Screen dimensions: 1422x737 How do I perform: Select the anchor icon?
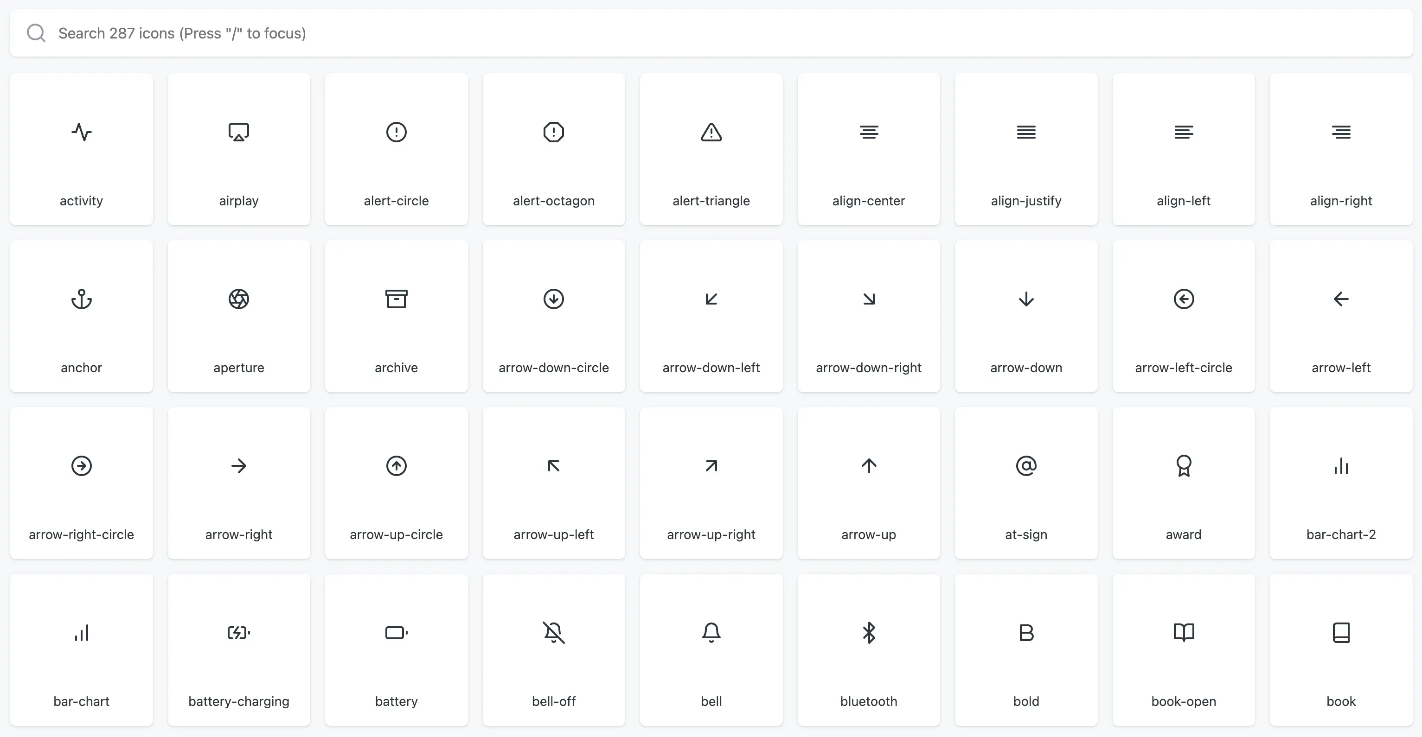[x=81, y=299]
